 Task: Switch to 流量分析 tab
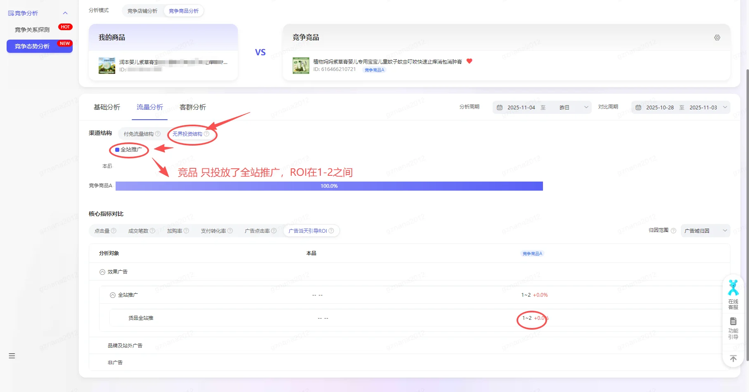tap(150, 107)
